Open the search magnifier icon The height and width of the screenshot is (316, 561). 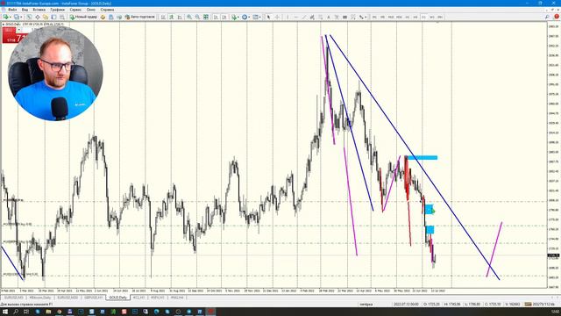coord(547,17)
